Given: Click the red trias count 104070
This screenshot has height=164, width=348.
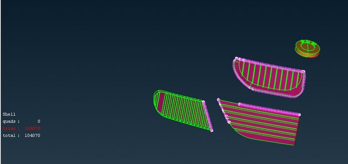Looking at the screenshot, I should point(32,128).
